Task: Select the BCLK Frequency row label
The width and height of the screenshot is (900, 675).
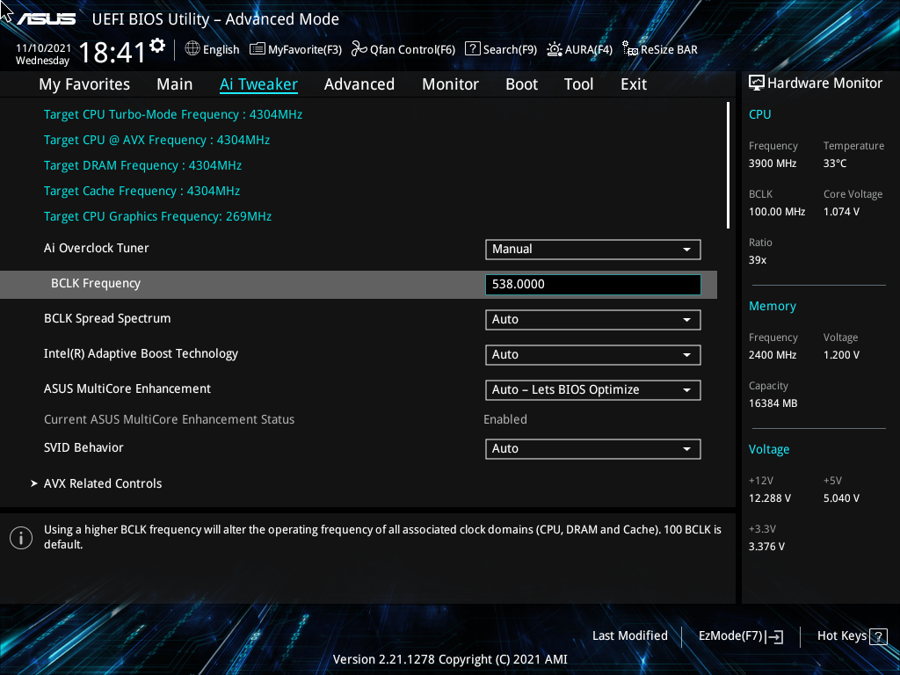Action: tap(96, 284)
